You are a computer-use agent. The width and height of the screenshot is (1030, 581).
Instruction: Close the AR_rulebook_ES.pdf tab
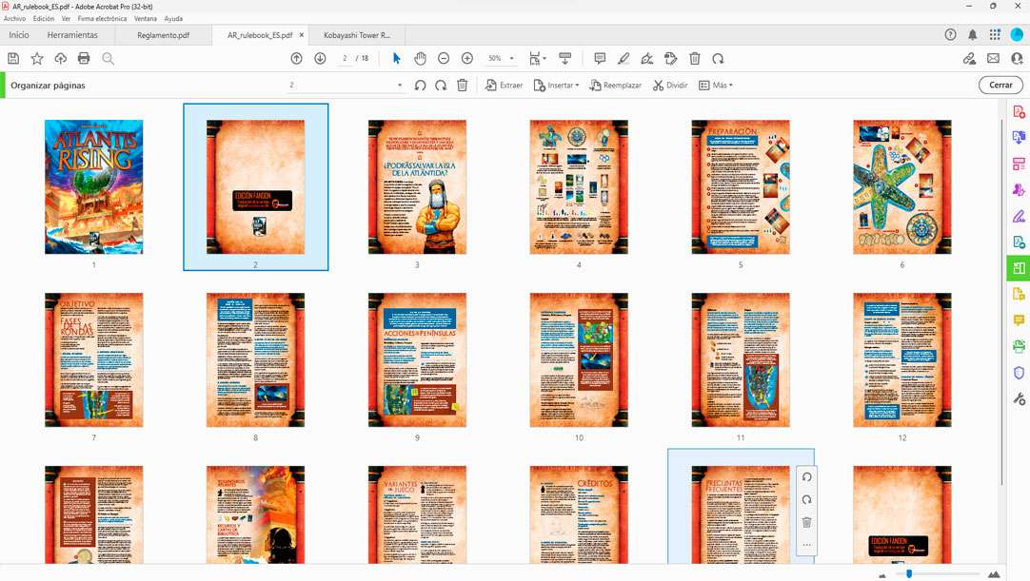[302, 35]
